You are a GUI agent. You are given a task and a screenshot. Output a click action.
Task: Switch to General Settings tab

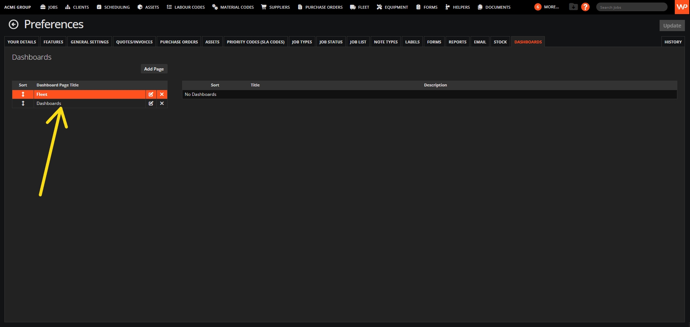point(89,42)
